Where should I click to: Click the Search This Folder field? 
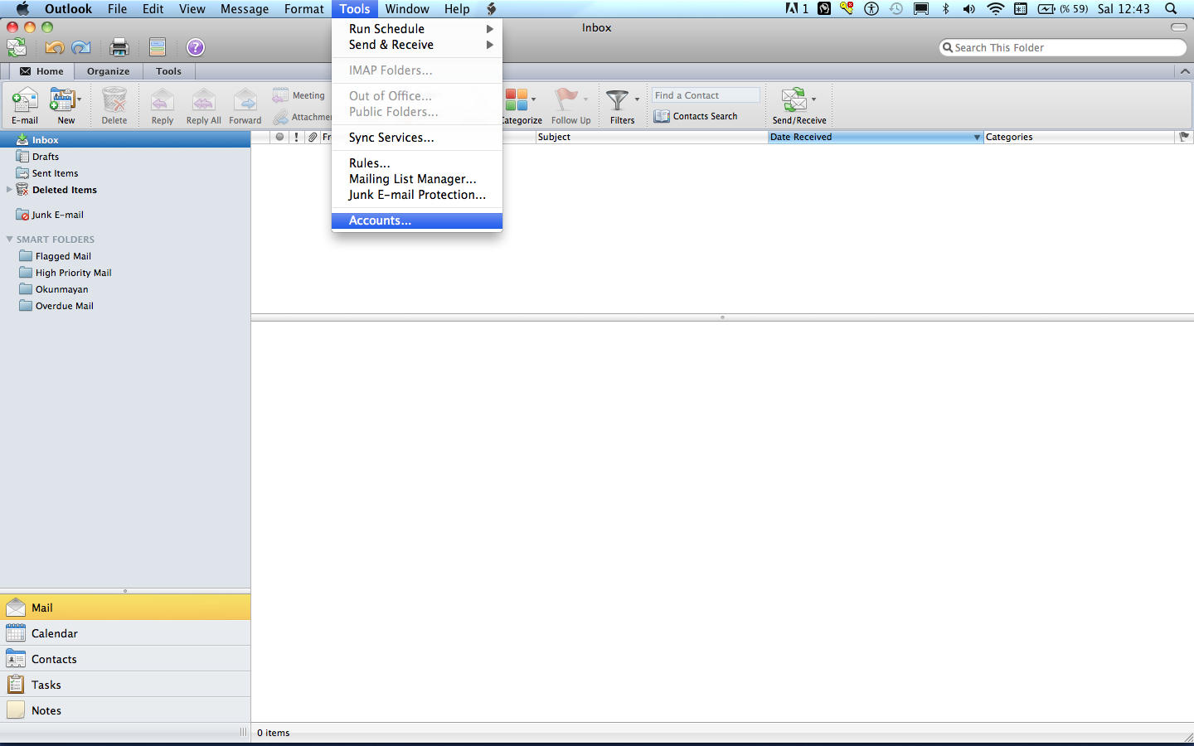coord(1065,48)
